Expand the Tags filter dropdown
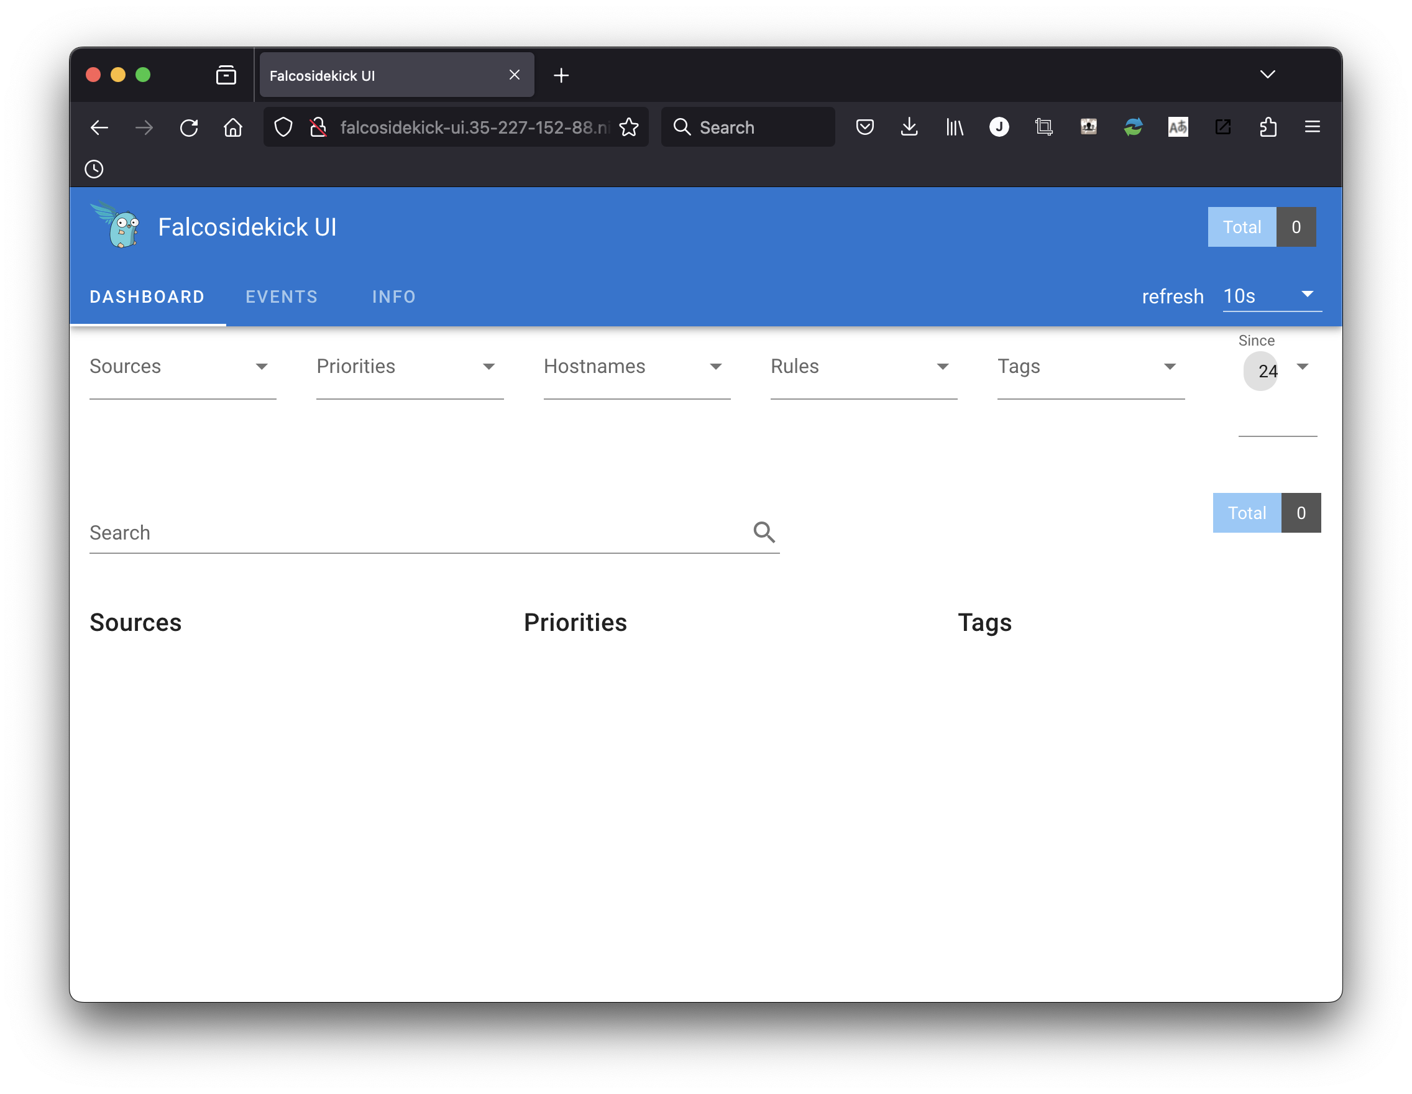The image size is (1412, 1094). coord(1091,367)
